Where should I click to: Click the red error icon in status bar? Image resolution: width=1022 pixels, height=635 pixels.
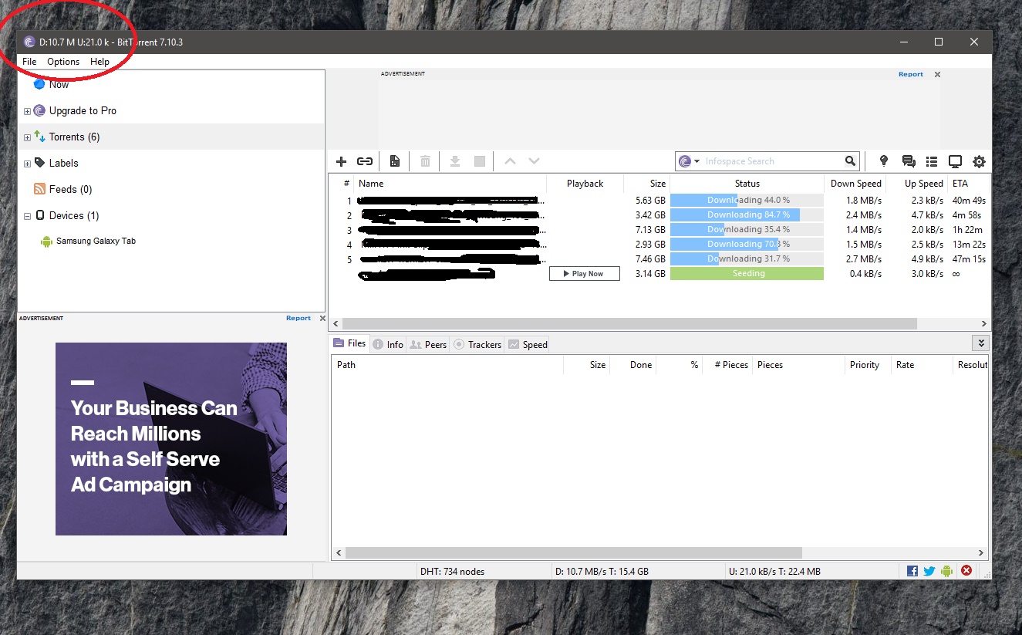tap(966, 571)
